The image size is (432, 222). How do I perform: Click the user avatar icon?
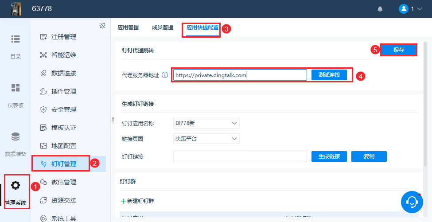tap(403, 9)
